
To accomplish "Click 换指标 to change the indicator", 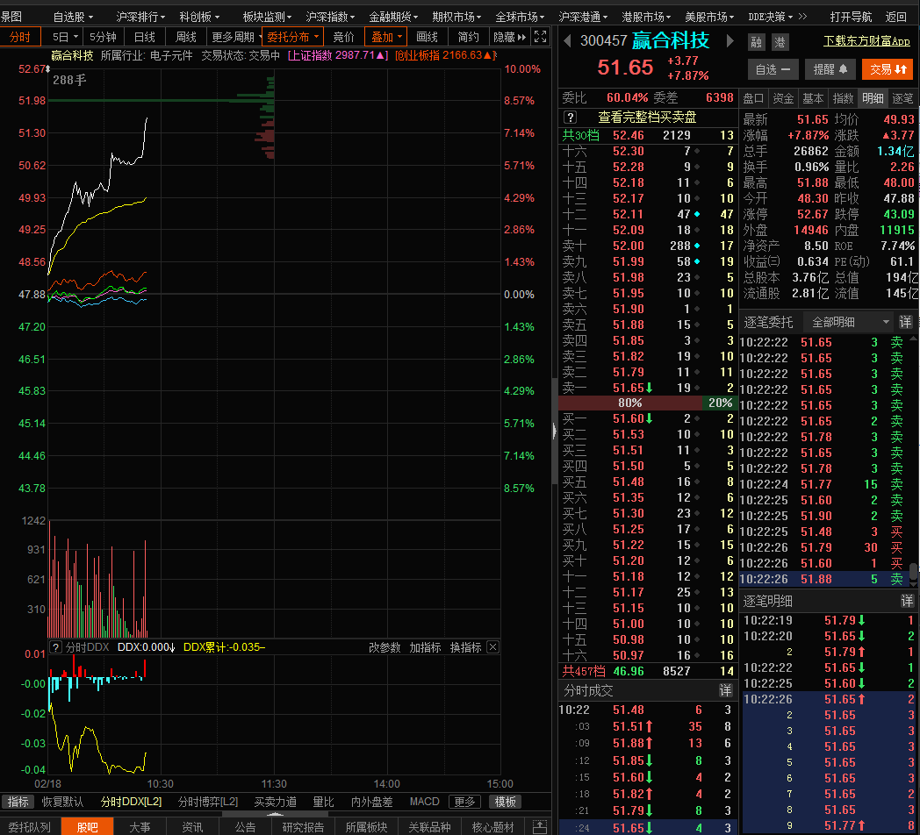I will pos(465,647).
